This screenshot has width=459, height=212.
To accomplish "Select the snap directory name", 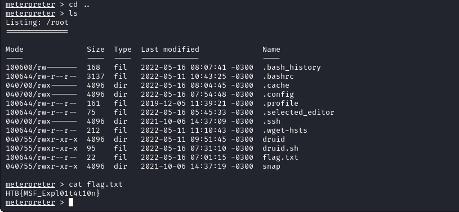I will (x=271, y=166).
